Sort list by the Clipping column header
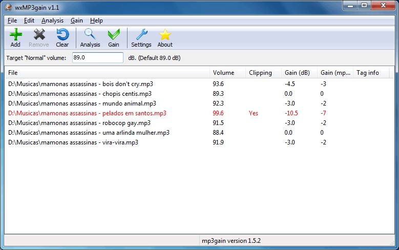 point(260,73)
